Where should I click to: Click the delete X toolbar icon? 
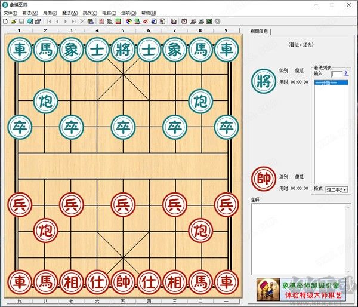pos(82,21)
